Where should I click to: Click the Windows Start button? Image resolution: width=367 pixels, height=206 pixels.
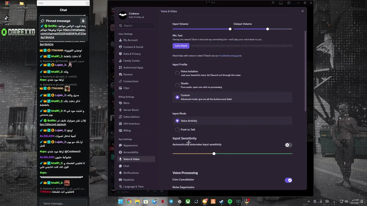[120, 201]
